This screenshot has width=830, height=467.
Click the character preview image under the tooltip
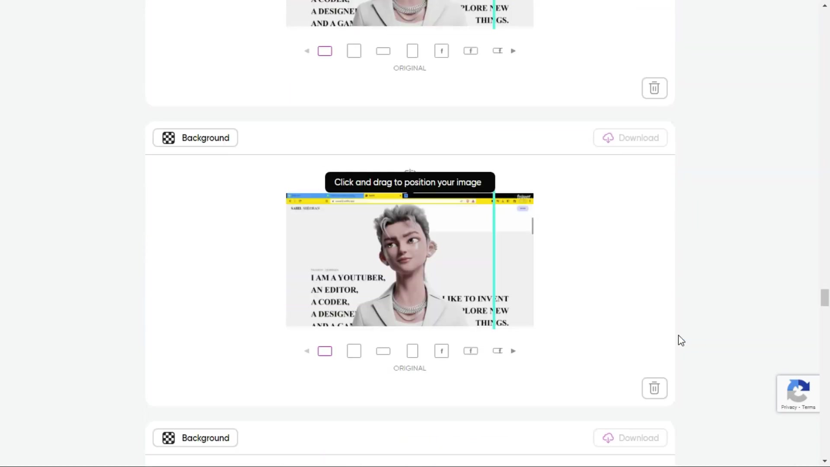click(409, 261)
